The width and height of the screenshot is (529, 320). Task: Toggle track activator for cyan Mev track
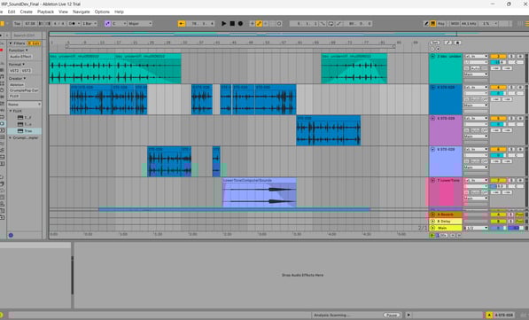click(498, 57)
